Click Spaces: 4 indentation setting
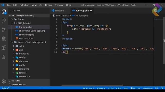The image size is (165, 92). pyautogui.click(x=101, y=88)
